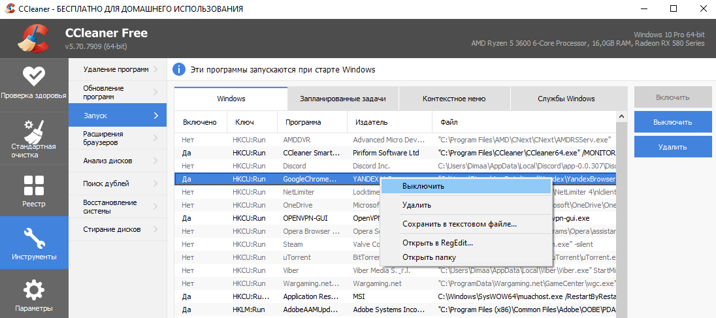This screenshot has width=716, height=318.
Task: Switch to Запланированные задачи tab
Action: [342, 99]
